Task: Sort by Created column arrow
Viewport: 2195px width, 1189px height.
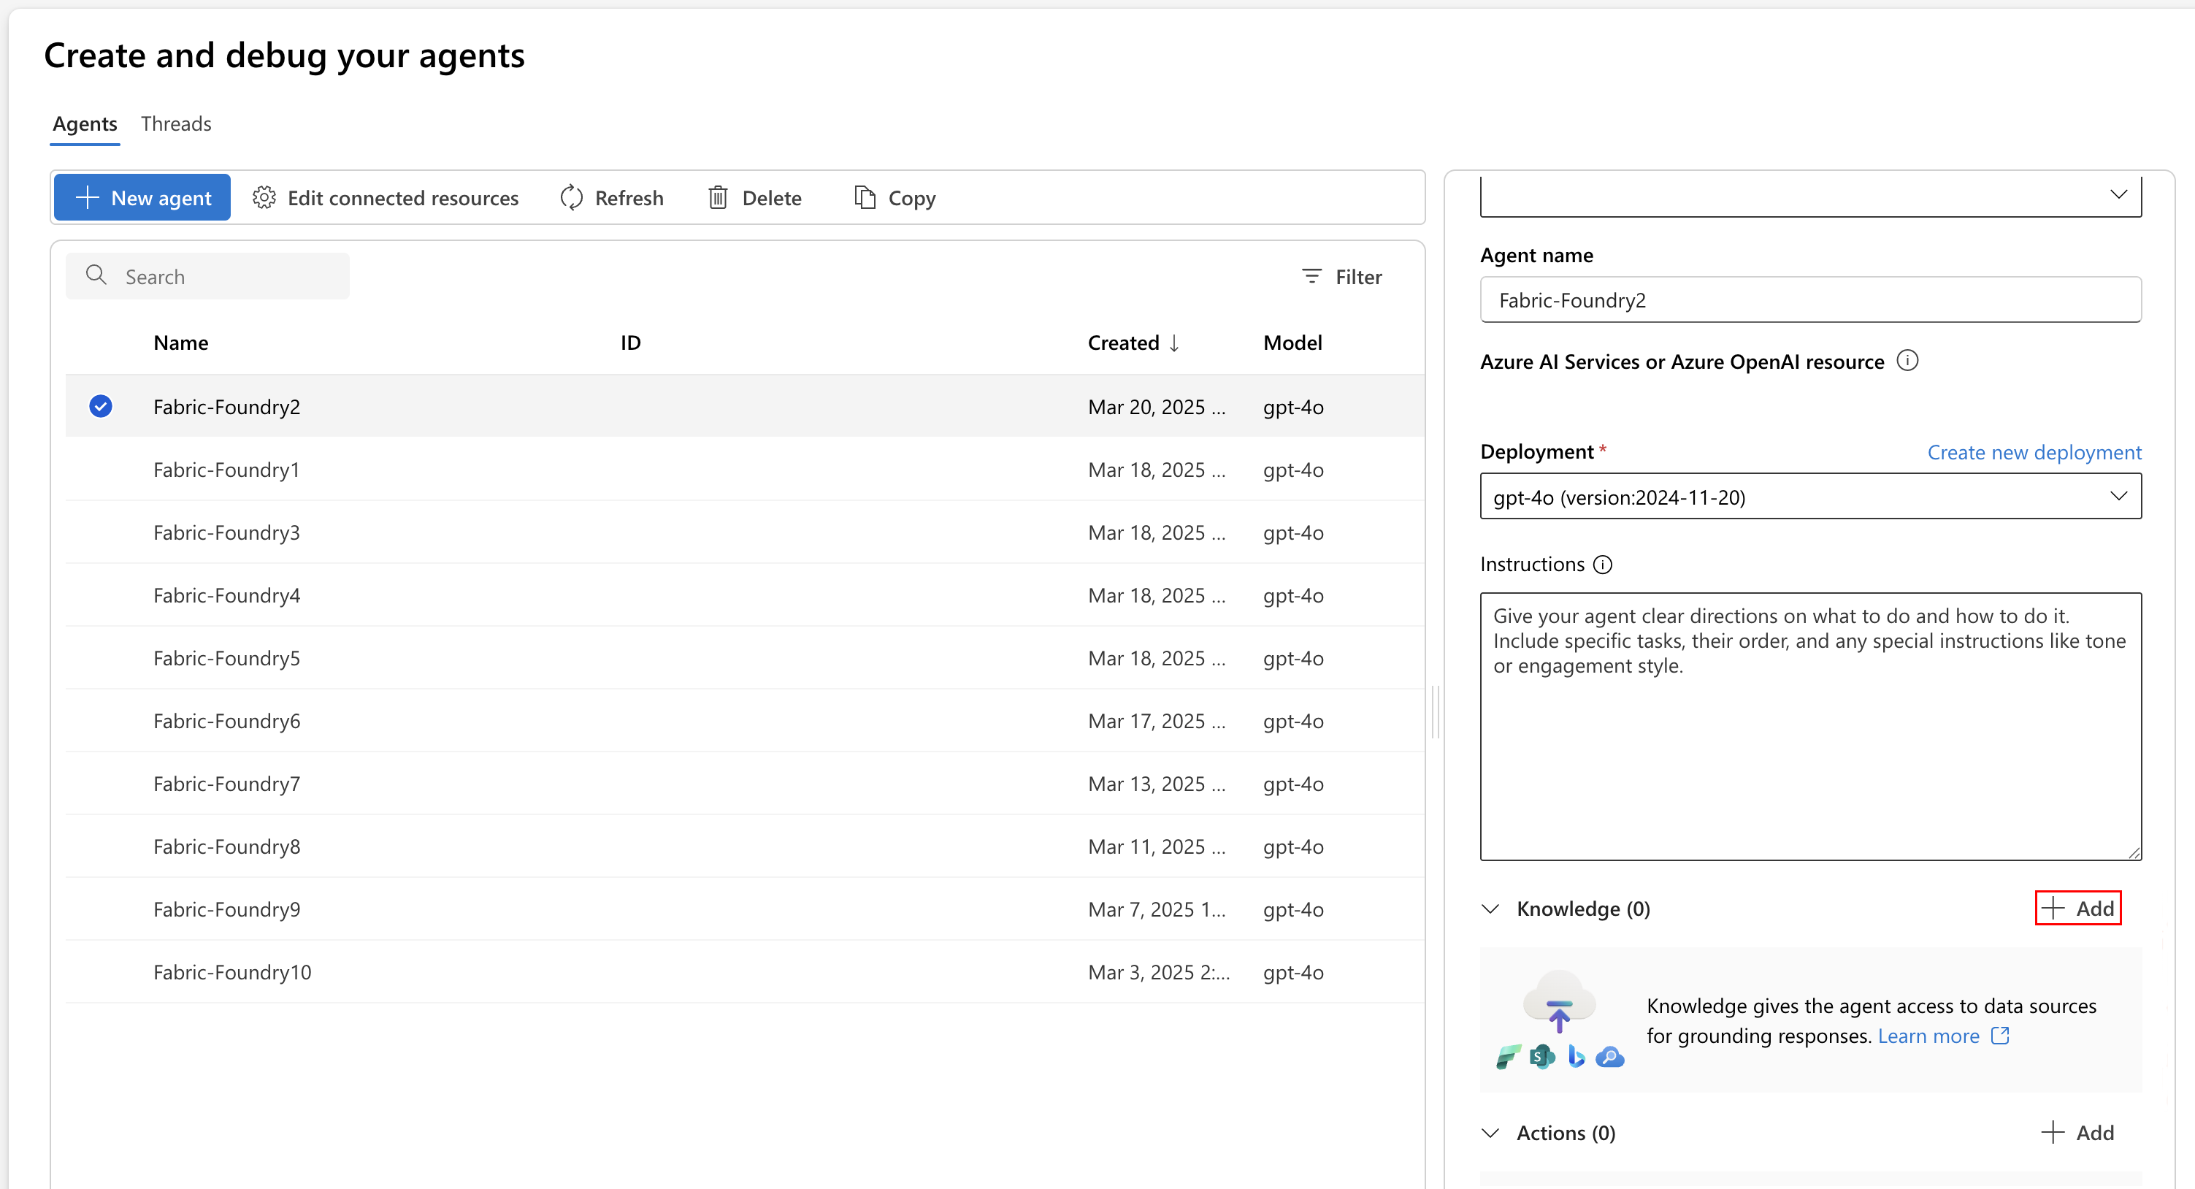Action: 1174,343
